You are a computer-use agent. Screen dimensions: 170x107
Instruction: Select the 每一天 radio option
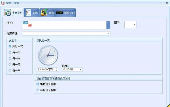click(x=10, y=52)
